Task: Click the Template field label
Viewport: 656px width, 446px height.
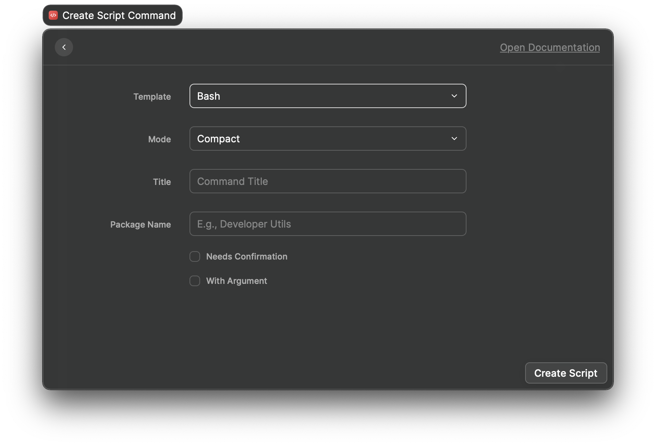Action: (152, 97)
